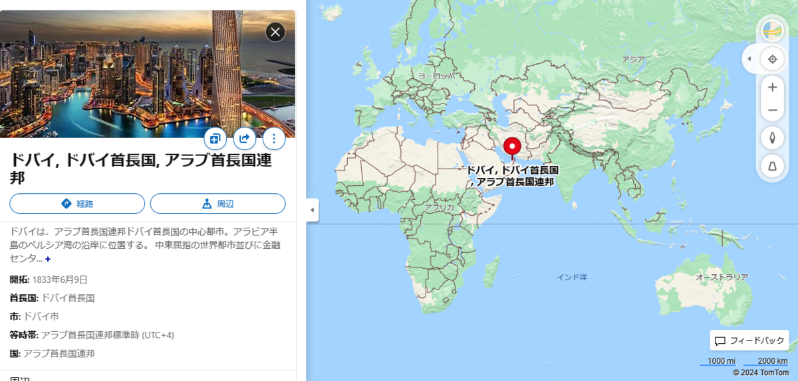The height and width of the screenshot is (381, 798).
Task: Close the Dubai info card
Action: point(275,32)
